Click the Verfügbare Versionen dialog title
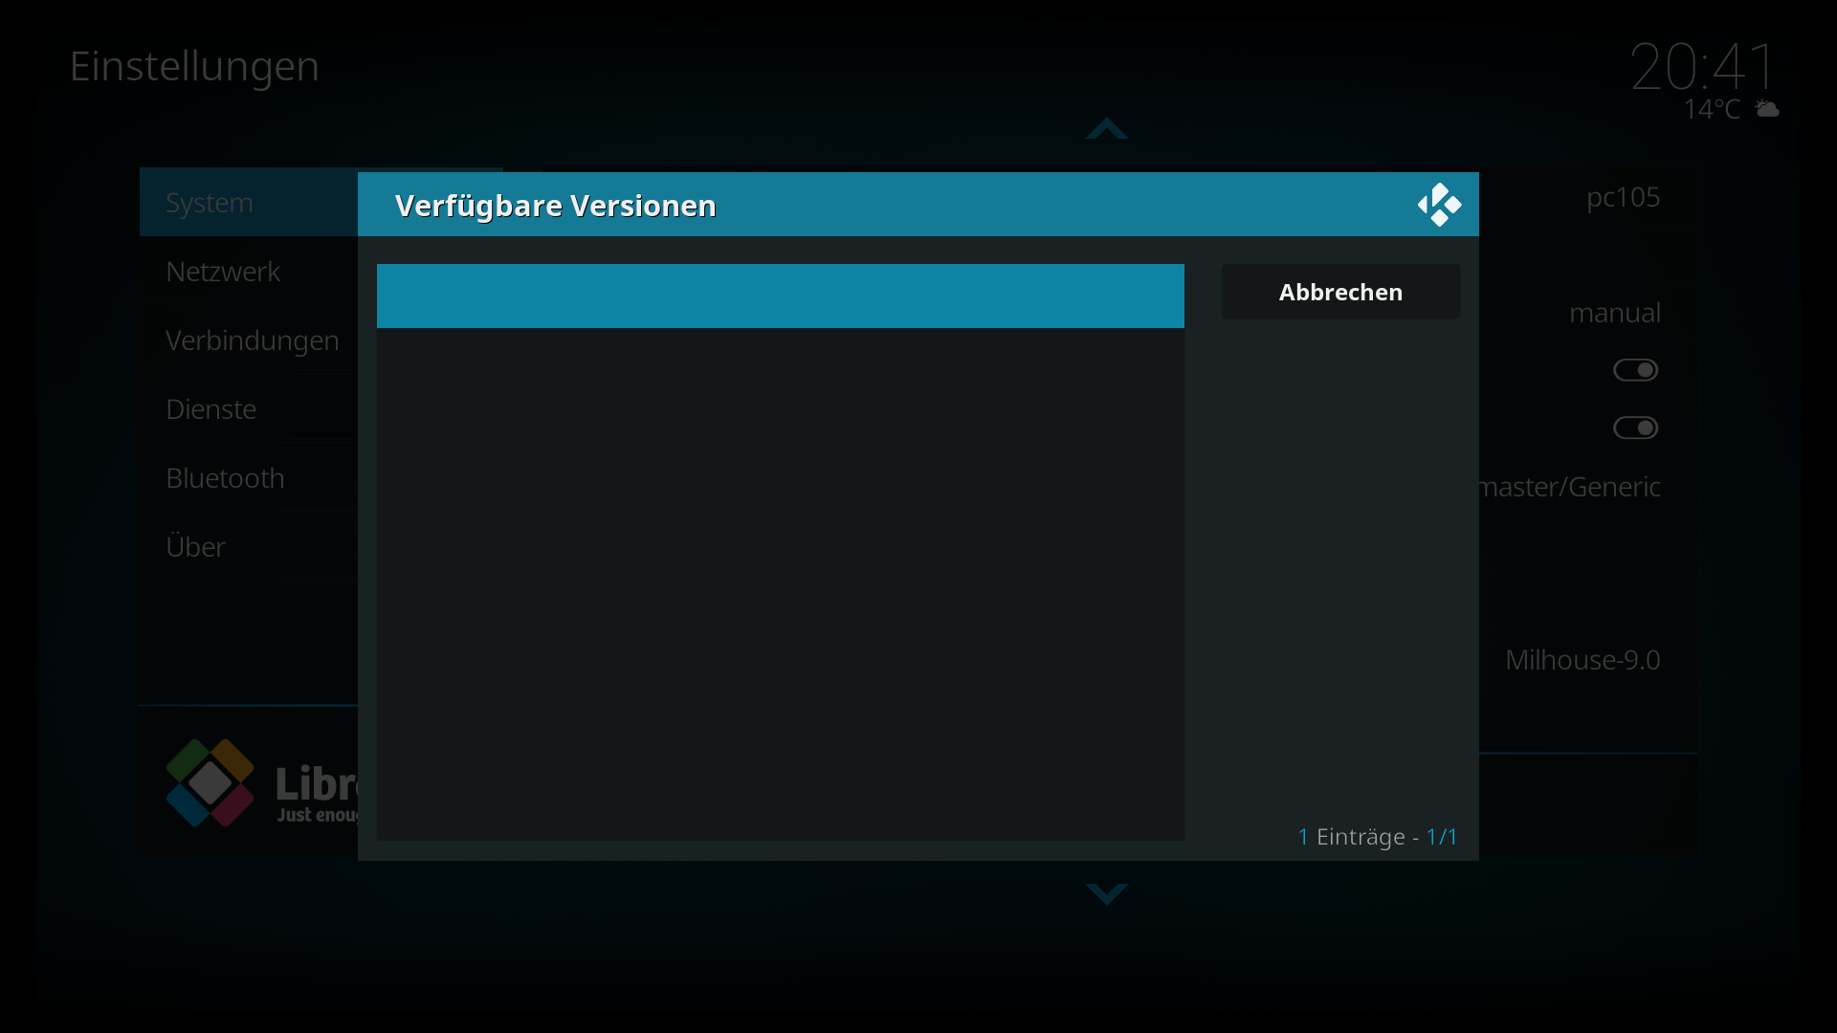 pyautogui.click(x=555, y=206)
